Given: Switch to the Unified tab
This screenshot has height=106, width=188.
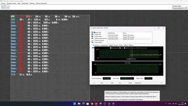Looking at the screenshot, I should coord(125,45).
